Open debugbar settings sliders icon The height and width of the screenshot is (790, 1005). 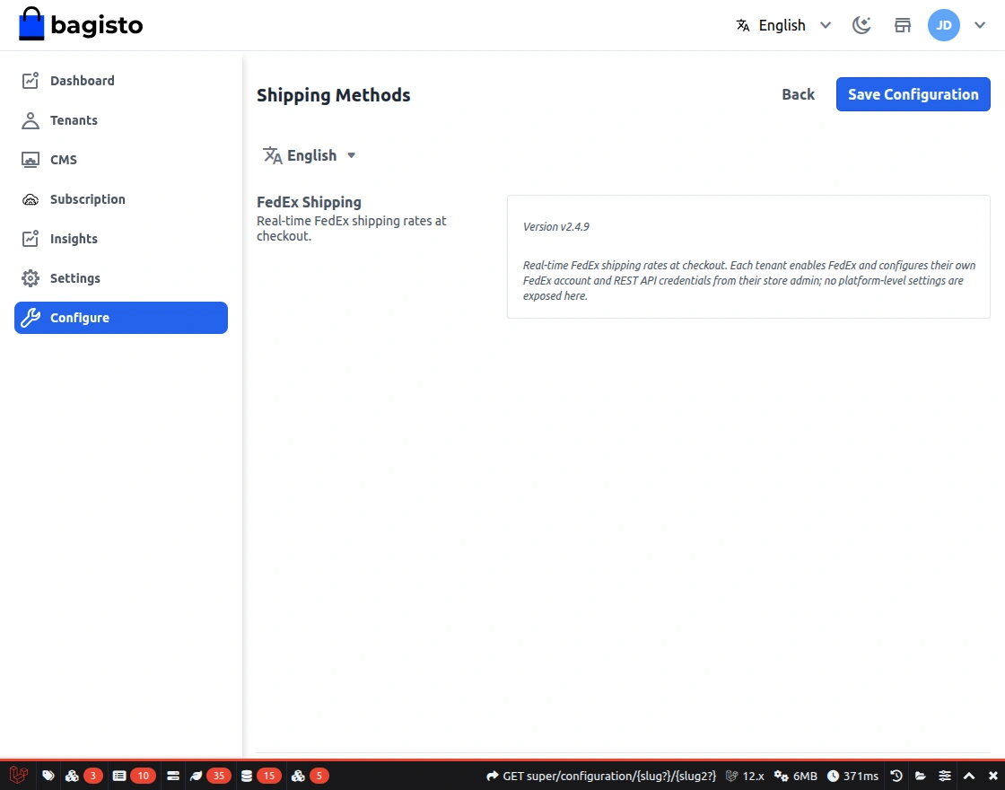[x=945, y=776]
